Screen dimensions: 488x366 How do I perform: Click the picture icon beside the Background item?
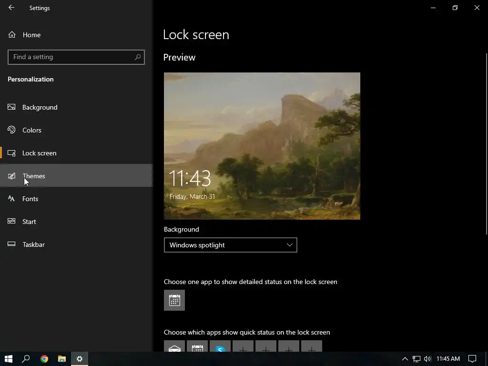(x=11, y=107)
